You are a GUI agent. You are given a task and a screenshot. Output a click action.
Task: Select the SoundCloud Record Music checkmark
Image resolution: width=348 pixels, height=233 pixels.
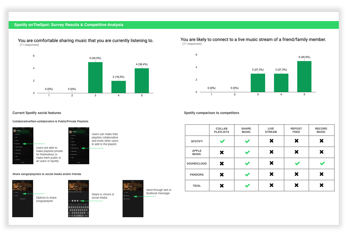click(x=322, y=164)
